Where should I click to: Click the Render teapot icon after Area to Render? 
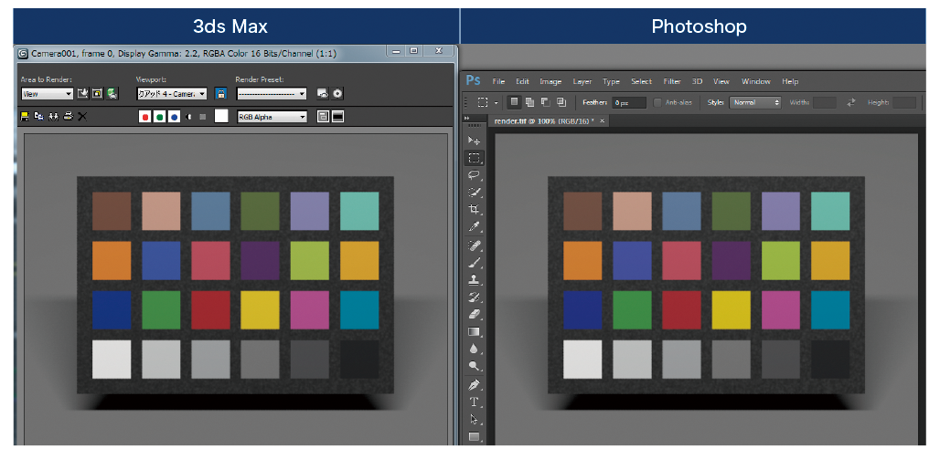(x=112, y=93)
